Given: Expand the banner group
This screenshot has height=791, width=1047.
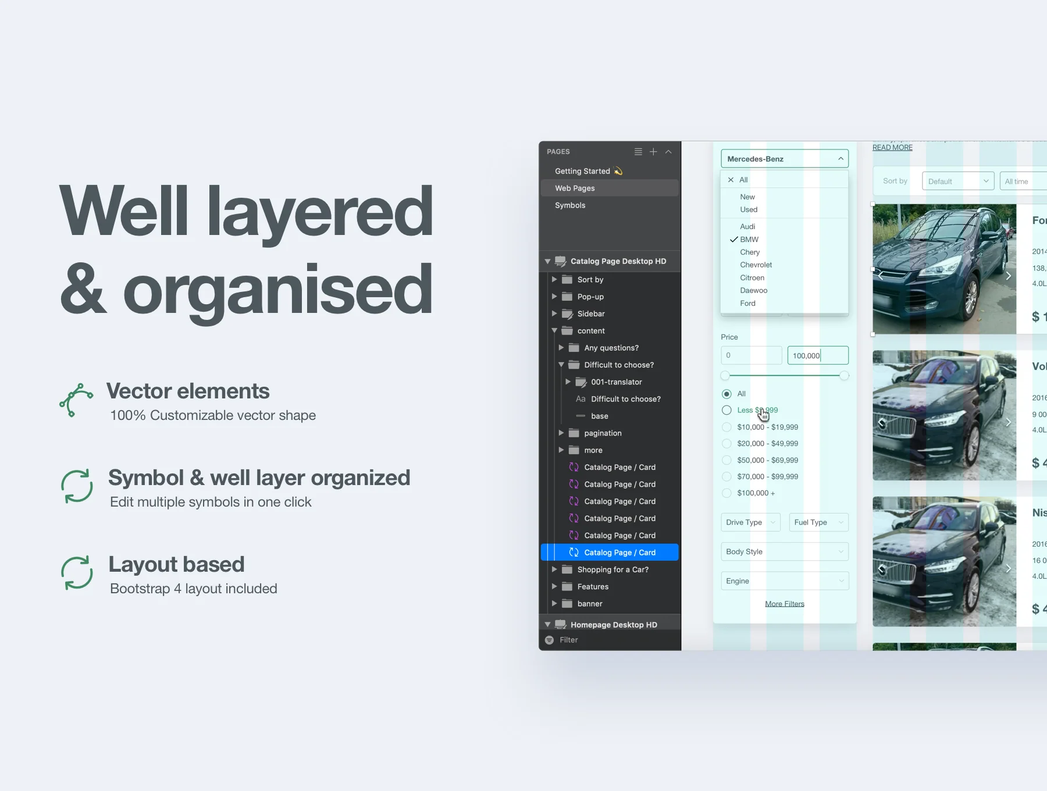Looking at the screenshot, I should click(554, 604).
